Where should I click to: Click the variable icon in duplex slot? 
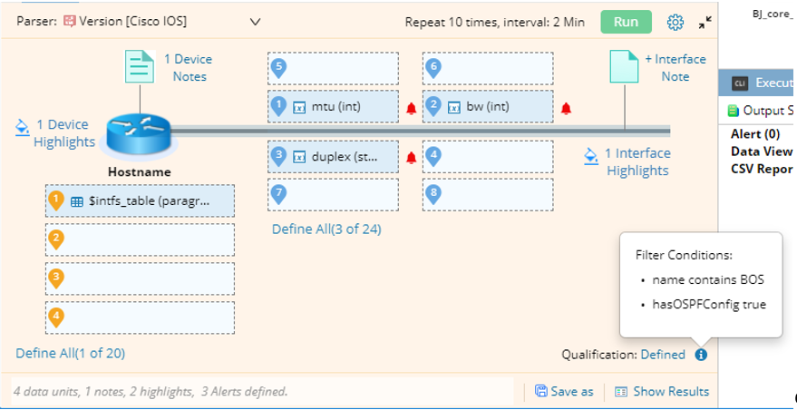tap(300, 157)
